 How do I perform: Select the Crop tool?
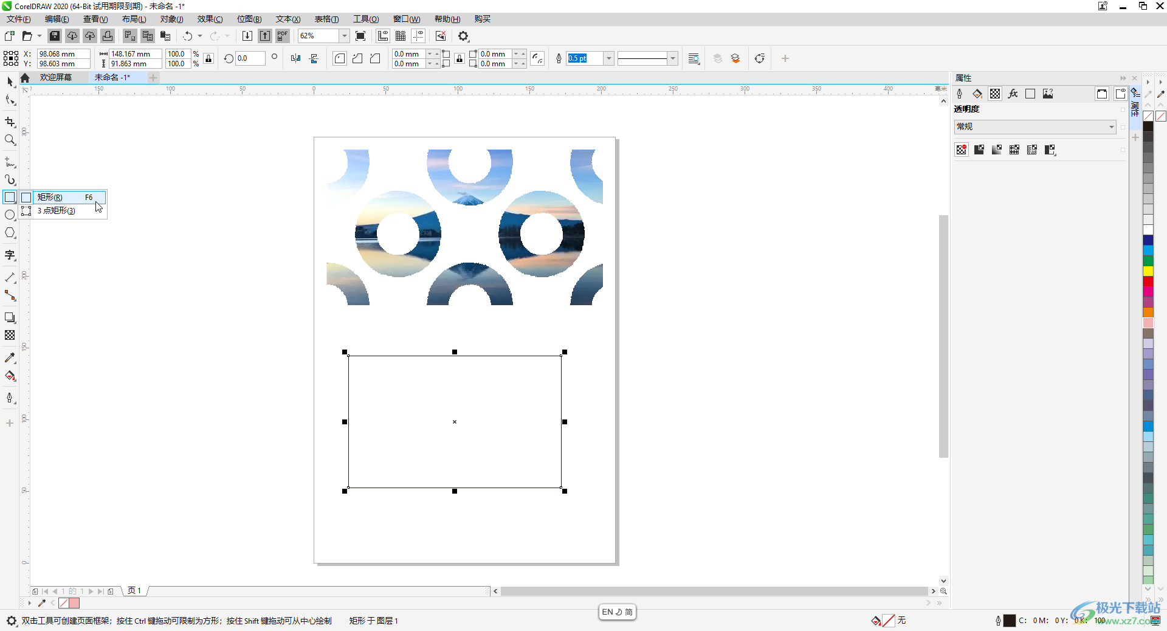click(10, 122)
